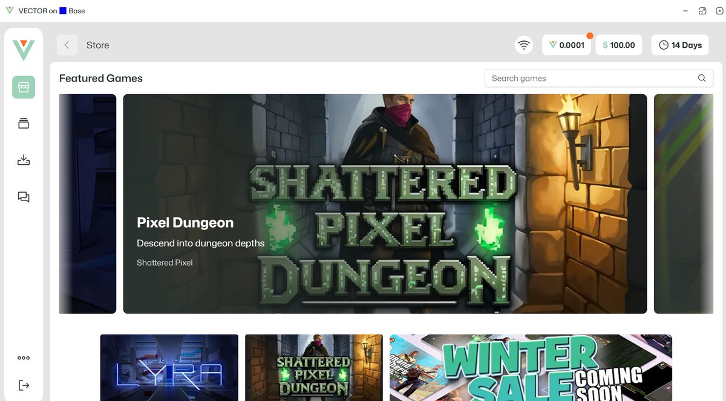
Task: Open the three-dots more options icon
Action: click(x=24, y=358)
